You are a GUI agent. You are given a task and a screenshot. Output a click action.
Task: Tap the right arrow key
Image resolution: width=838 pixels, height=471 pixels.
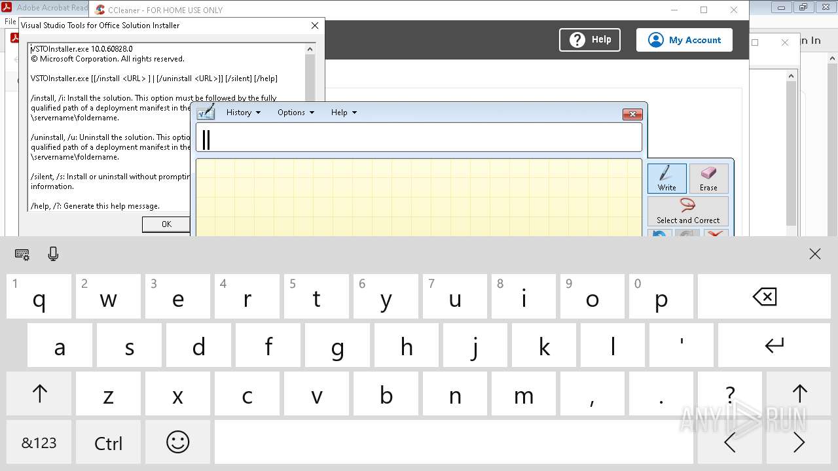(799, 442)
